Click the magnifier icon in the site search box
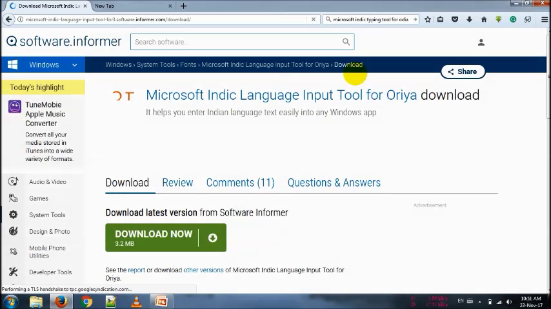 (x=346, y=42)
